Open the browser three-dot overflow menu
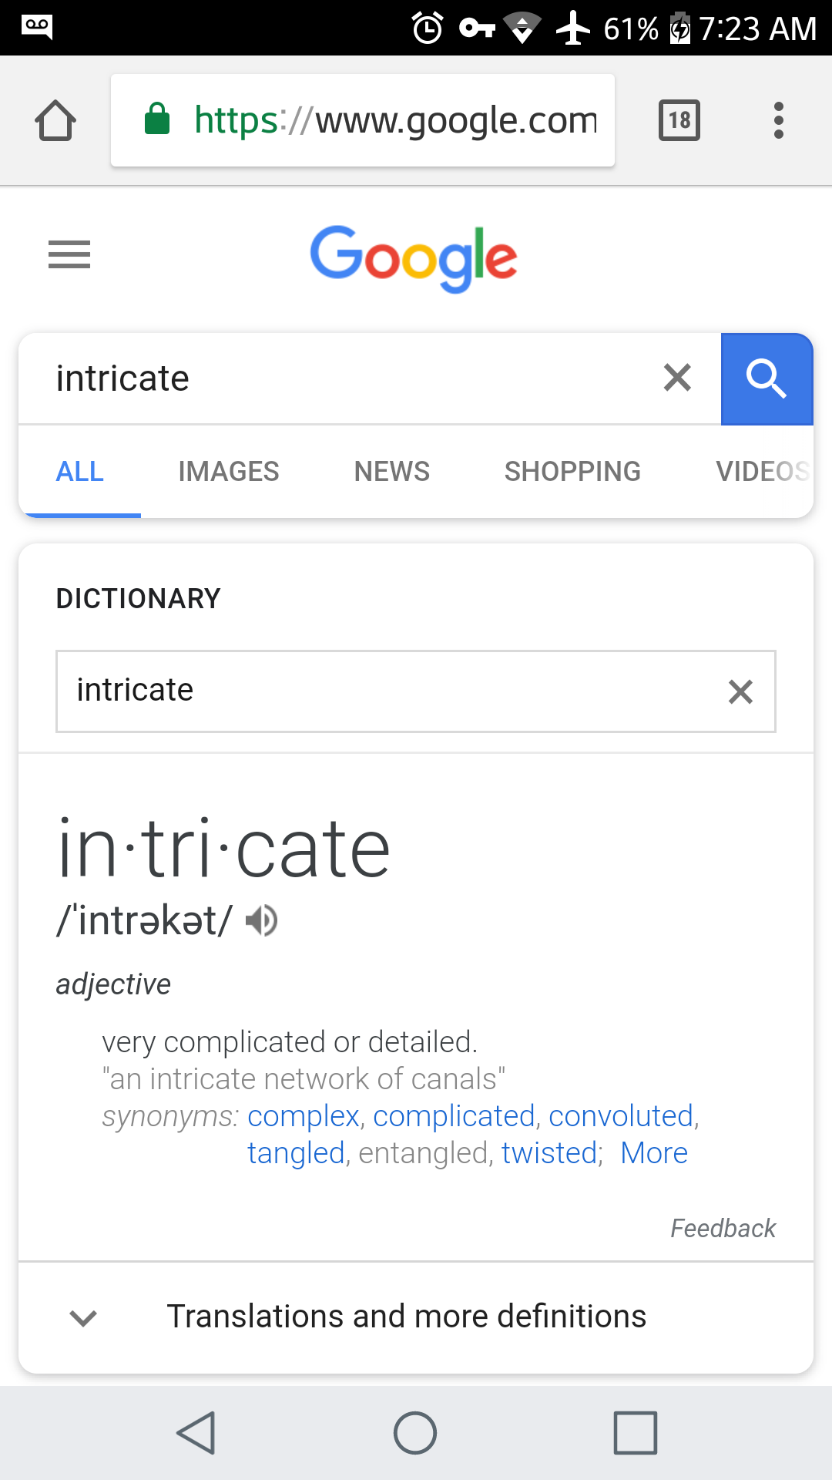The height and width of the screenshot is (1480, 832). pyautogui.click(x=779, y=120)
